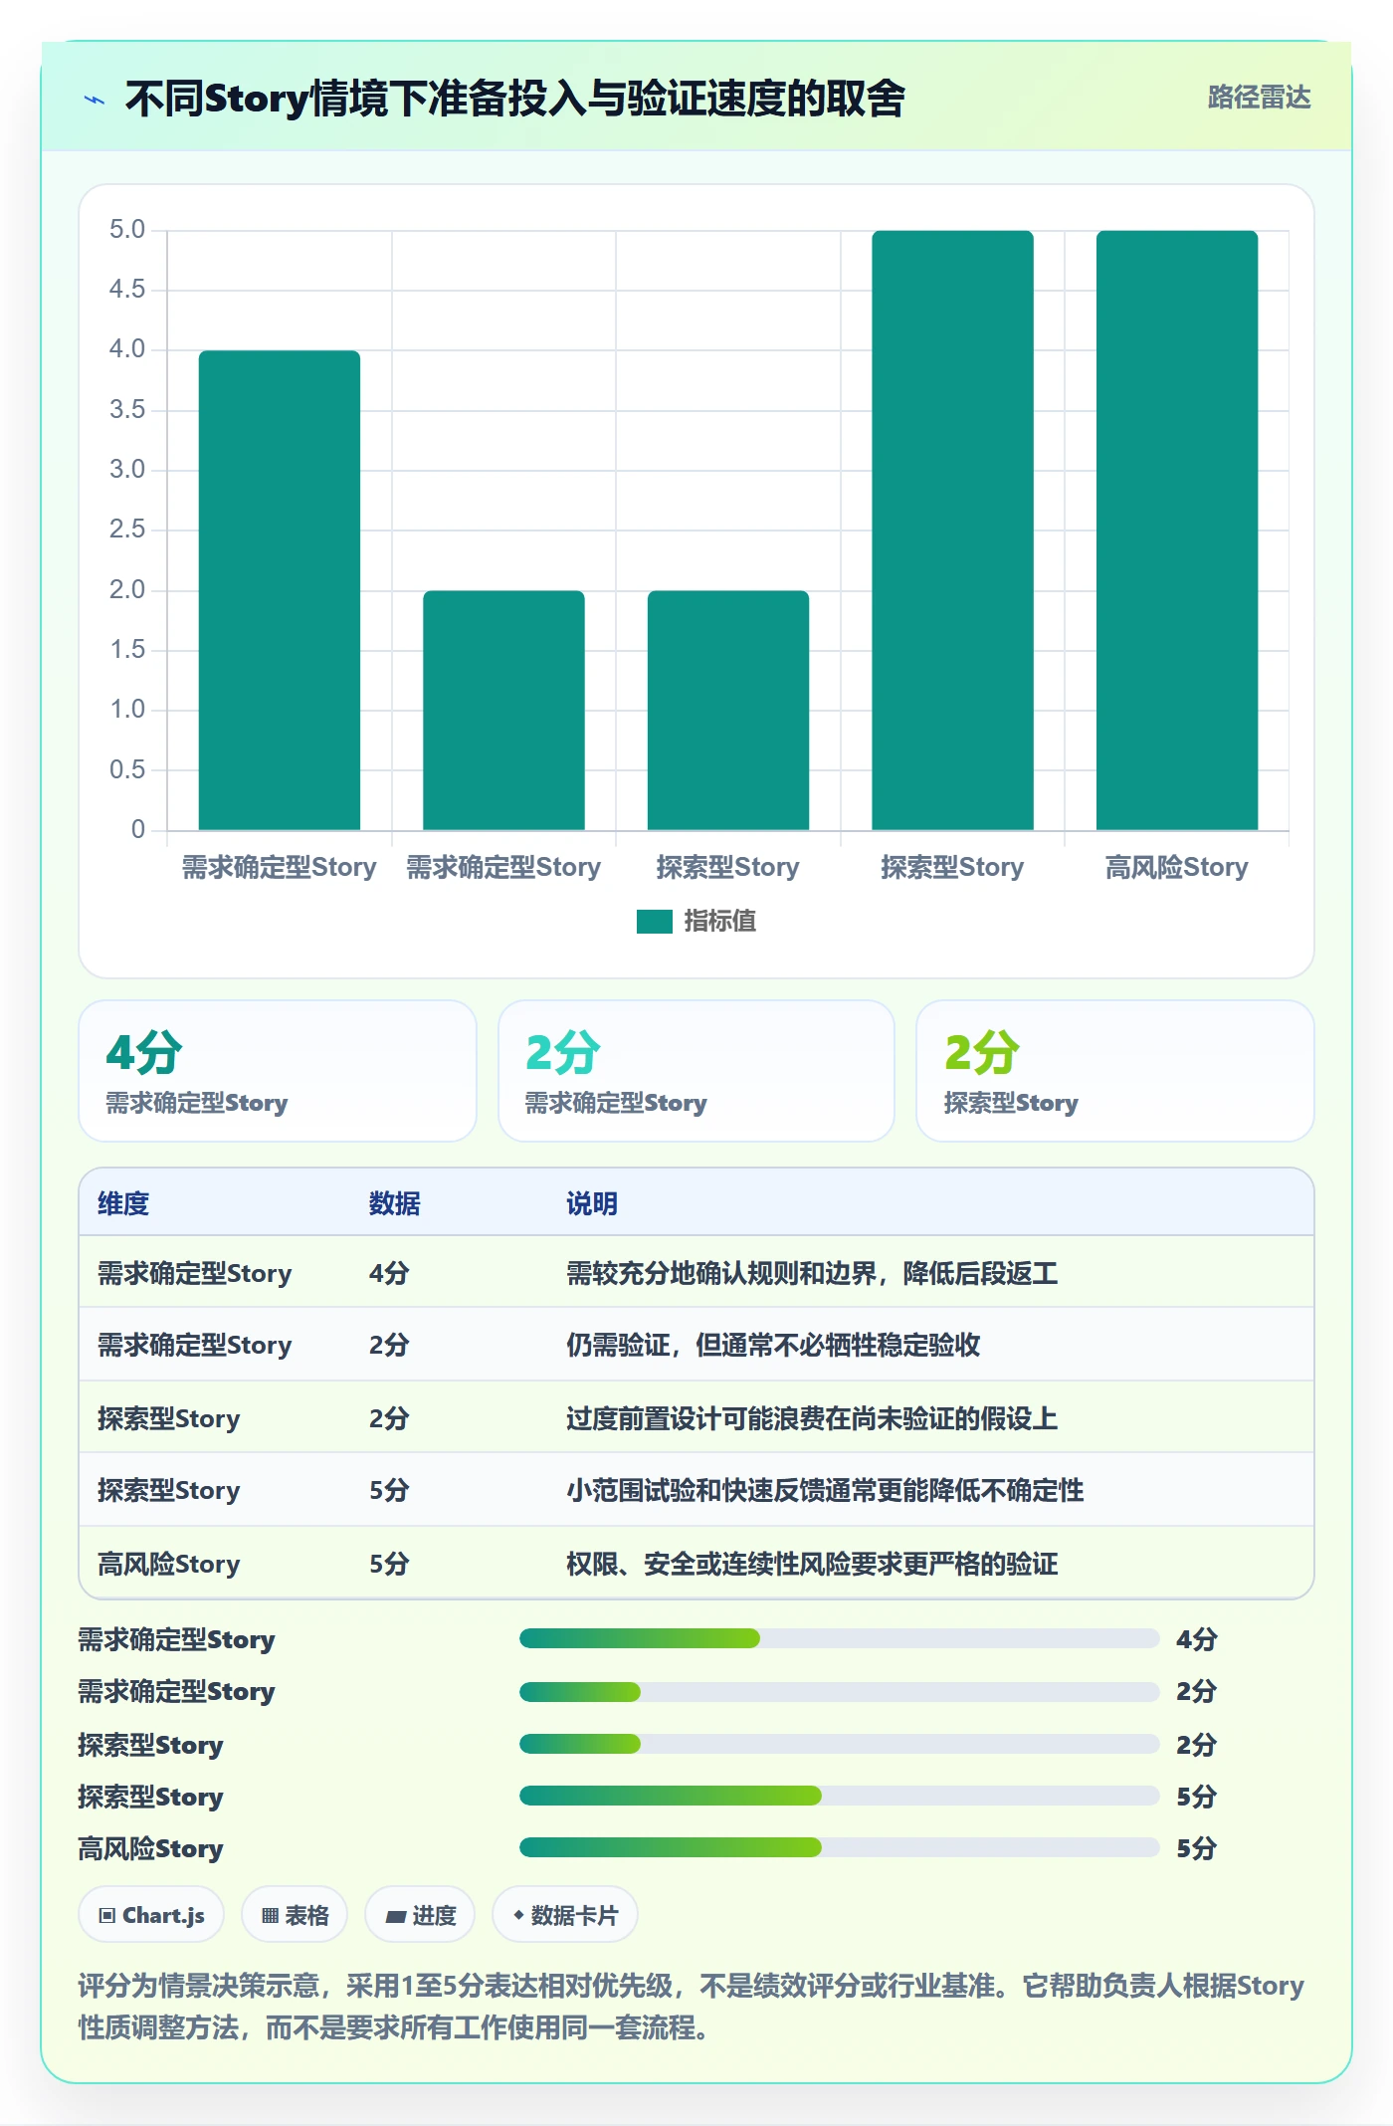Click the 高风险Story bar in the chart

click(x=1177, y=531)
